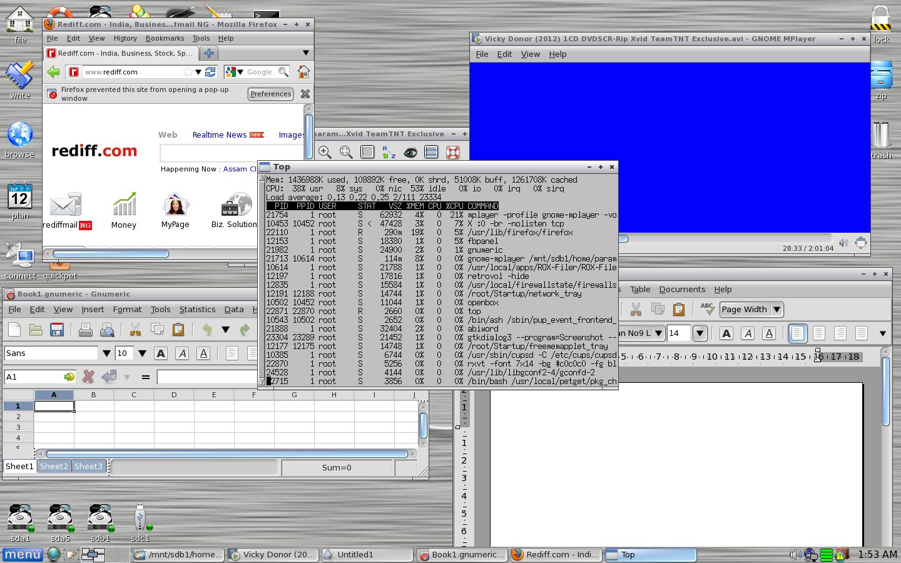Screen dimensions: 901x563
Task: Click Sum=0 status box in Gnumeric
Action: (337, 468)
